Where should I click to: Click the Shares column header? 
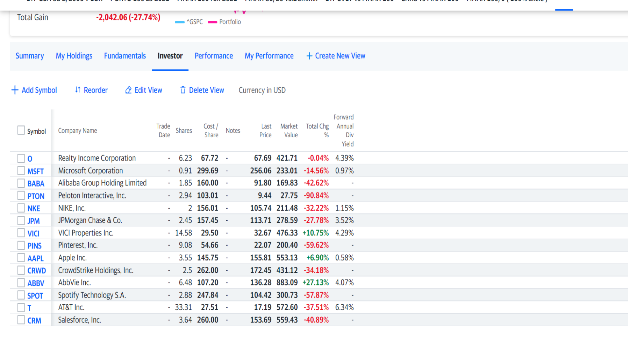pyautogui.click(x=184, y=130)
